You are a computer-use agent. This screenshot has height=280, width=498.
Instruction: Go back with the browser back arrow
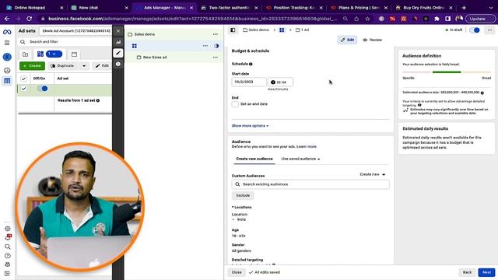coord(7,19)
